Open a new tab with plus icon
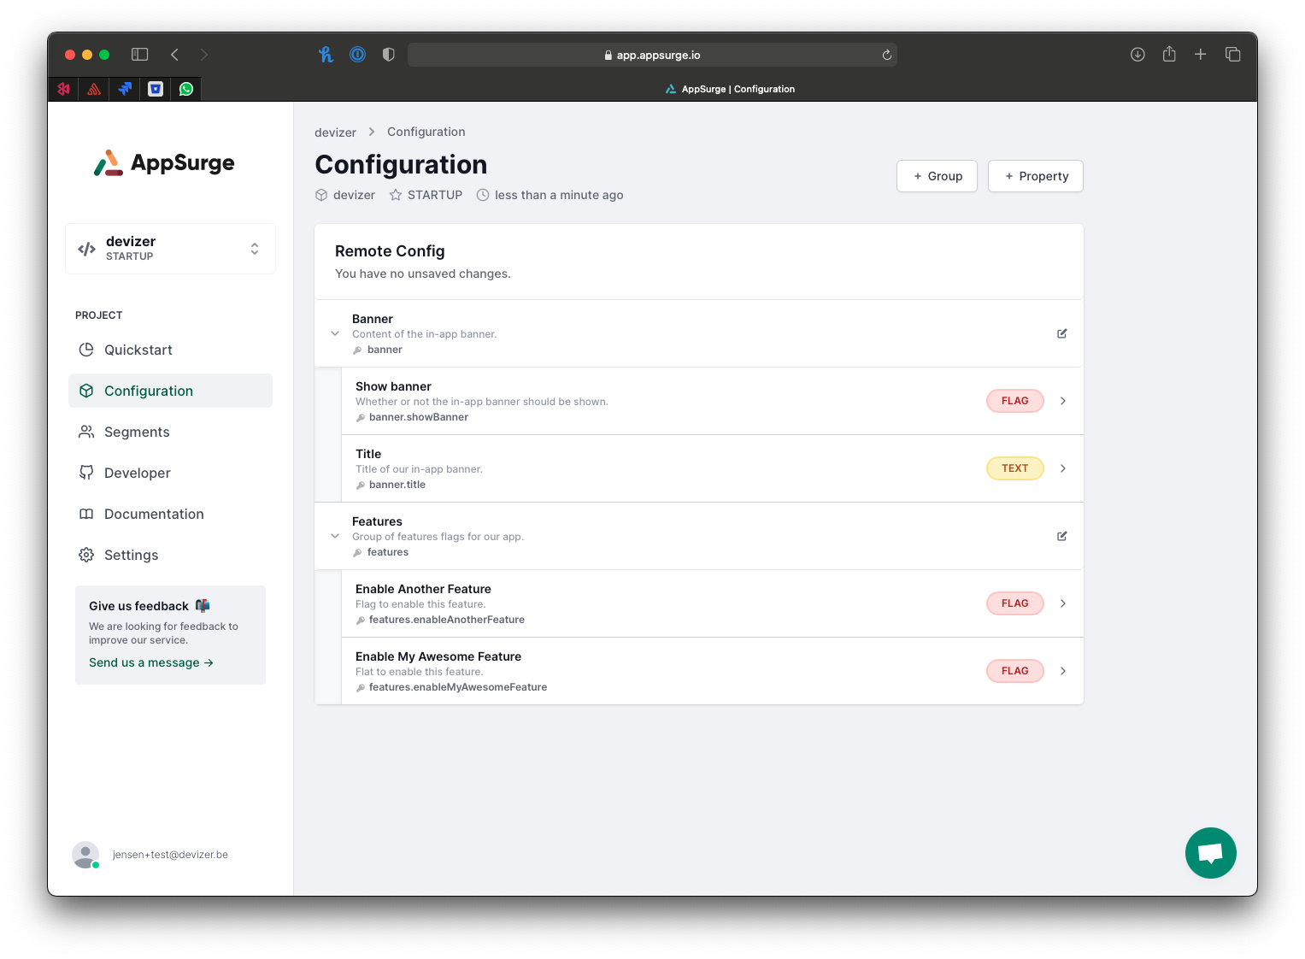 [x=1201, y=55]
